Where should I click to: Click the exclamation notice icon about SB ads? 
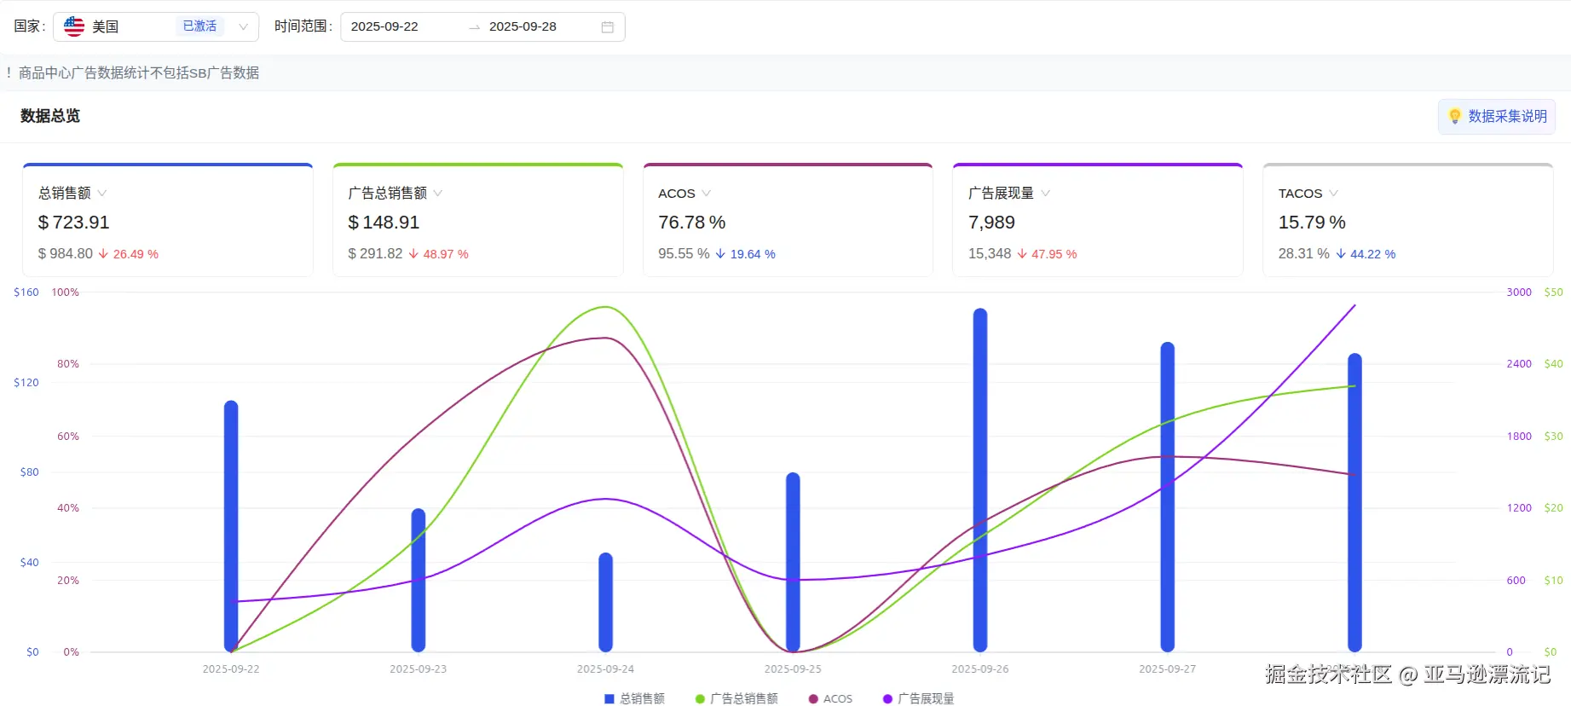[9, 73]
